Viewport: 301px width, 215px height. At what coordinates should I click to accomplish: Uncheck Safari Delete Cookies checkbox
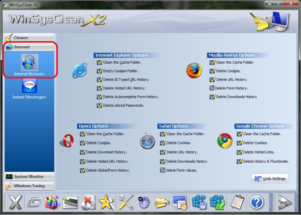tap(163, 143)
